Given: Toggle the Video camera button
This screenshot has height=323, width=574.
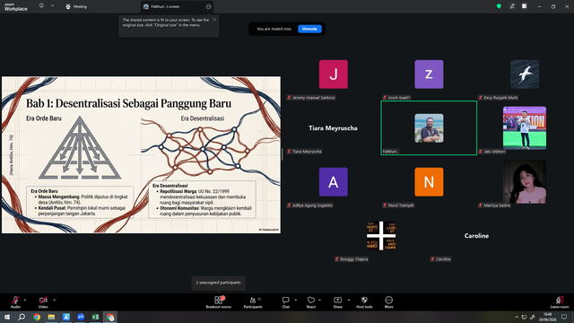Looking at the screenshot, I should click(43, 302).
